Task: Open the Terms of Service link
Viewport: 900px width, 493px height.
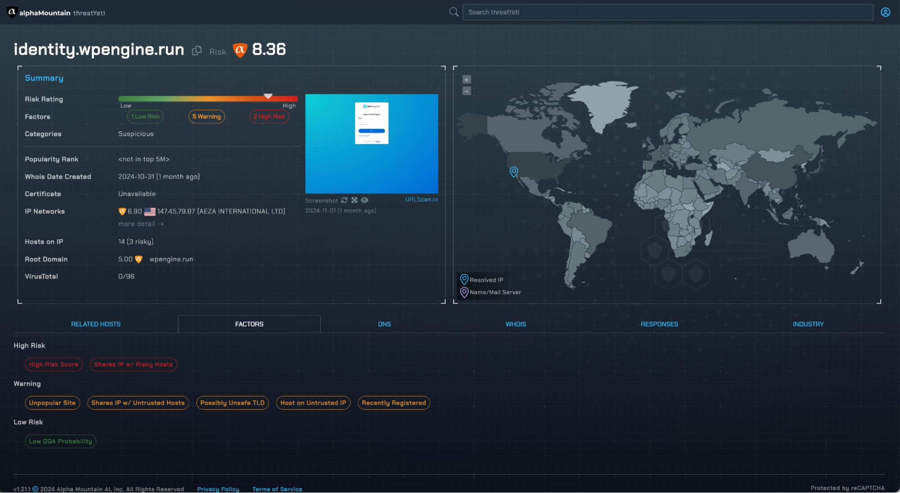Action: pos(277,489)
